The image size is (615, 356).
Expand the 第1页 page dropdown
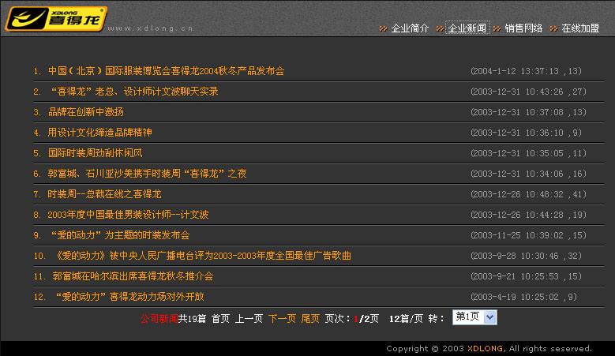click(x=489, y=317)
